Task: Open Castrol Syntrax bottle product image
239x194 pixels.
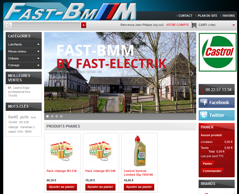Action: tap(139, 151)
